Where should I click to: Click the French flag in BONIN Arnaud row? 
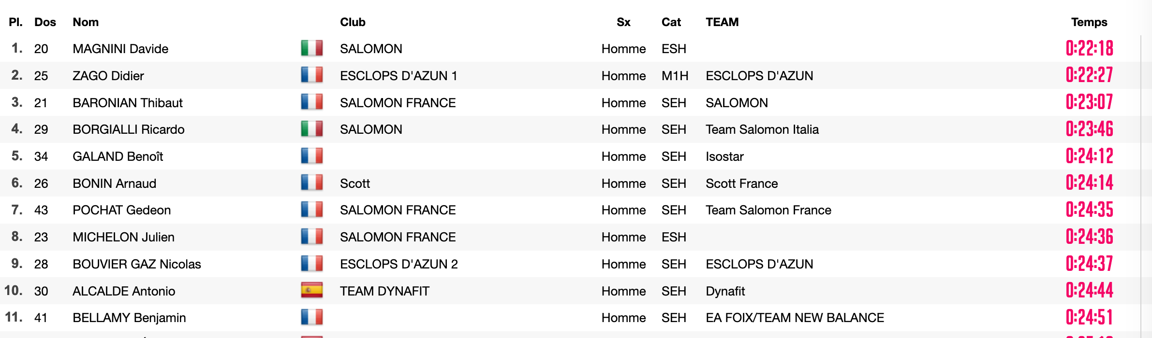[x=311, y=183]
